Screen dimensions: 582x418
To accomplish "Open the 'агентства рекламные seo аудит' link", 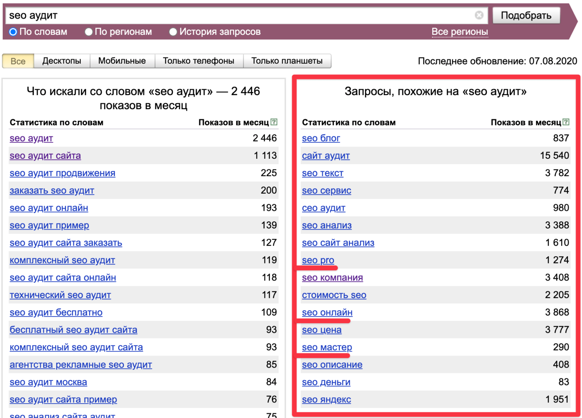I will click(x=81, y=365).
